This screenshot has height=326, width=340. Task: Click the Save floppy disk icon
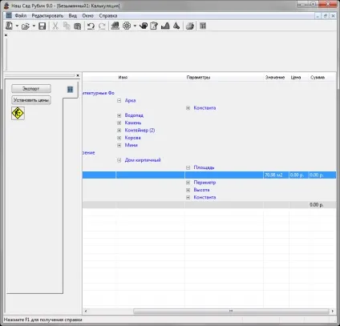[x=42, y=26]
